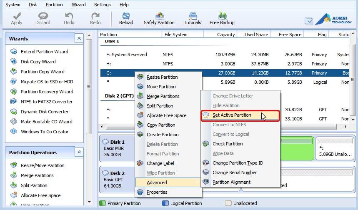Image resolution: width=358 pixels, height=210 pixels.
Task: Choose Allocate Free Space in context menu
Action: (x=168, y=115)
